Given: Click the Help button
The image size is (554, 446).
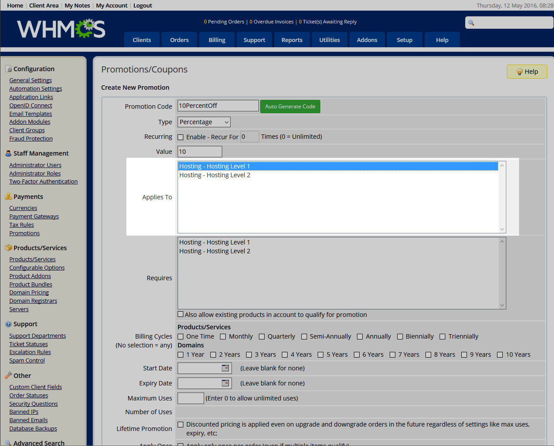Looking at the screenshot, I should pyautogui.click(x=527, y=72).
